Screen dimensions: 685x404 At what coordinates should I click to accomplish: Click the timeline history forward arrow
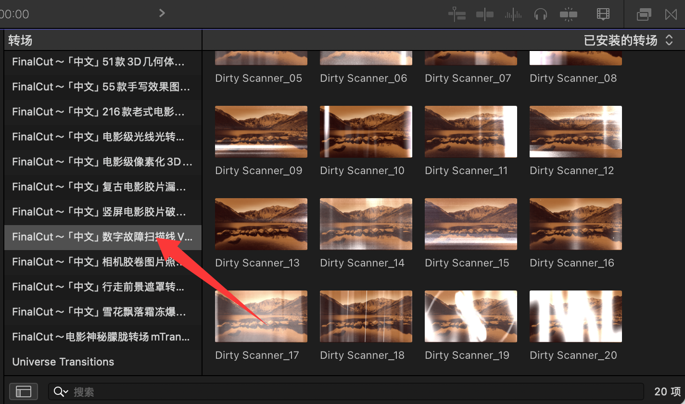tap(162, 13)
